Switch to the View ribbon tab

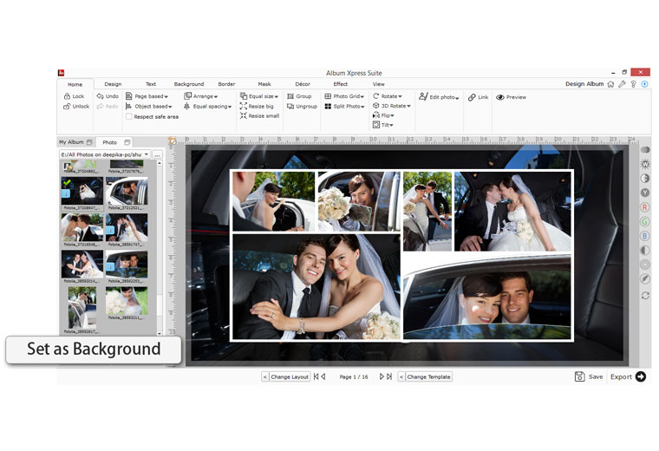click(378, 84)
